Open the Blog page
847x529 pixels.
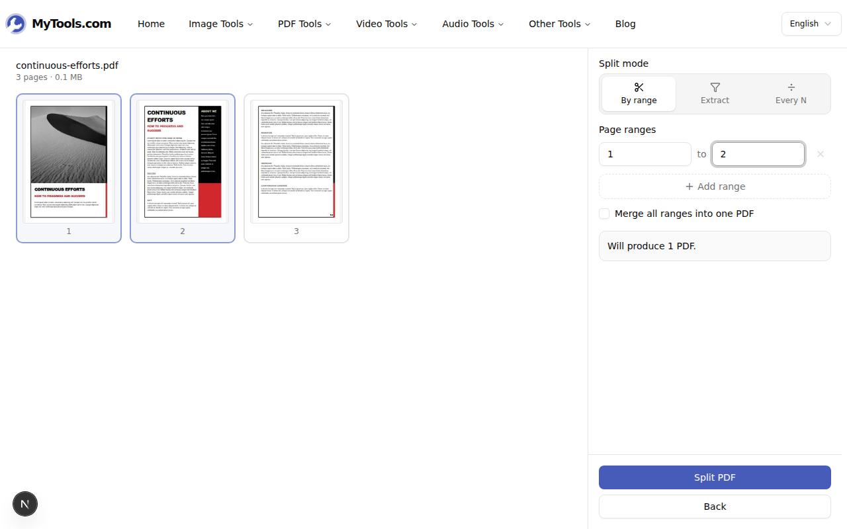click(x=625, y=23)
